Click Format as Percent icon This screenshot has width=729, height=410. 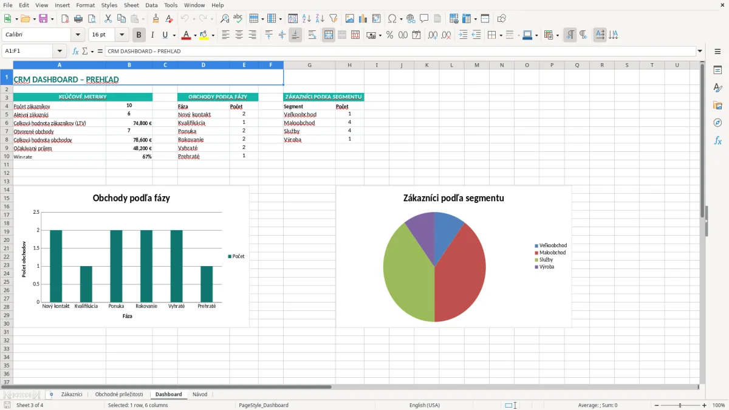coord(390,35)
